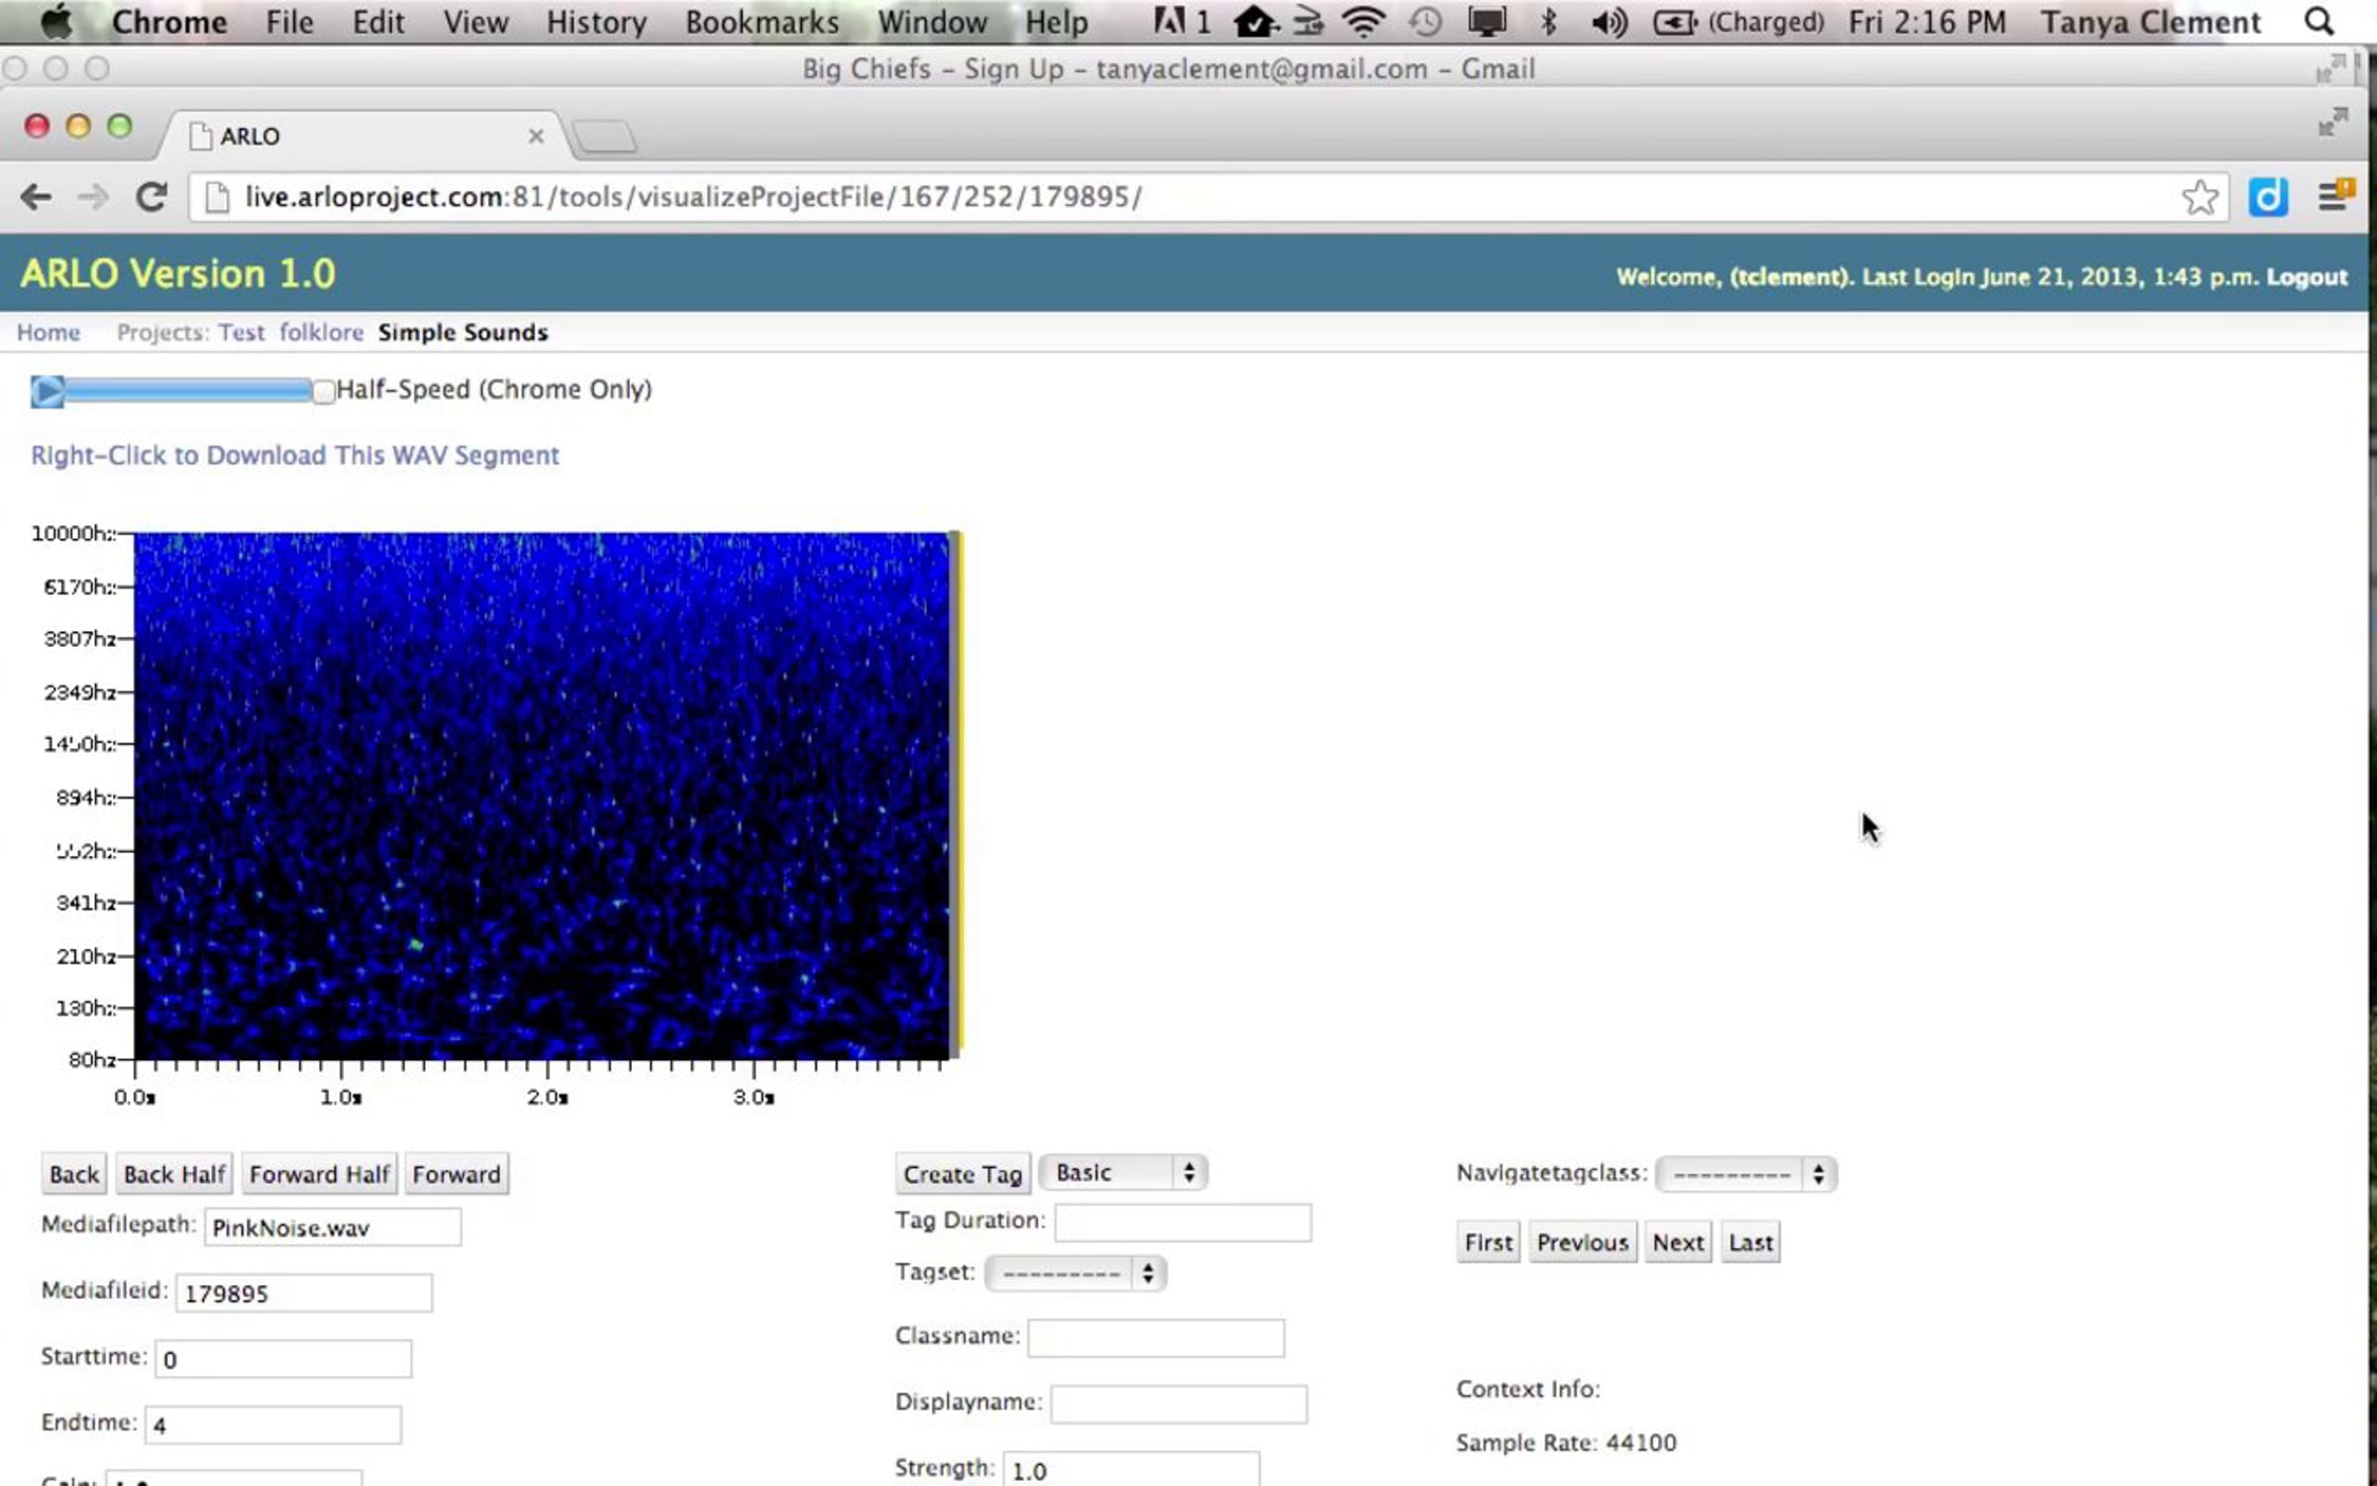Click the volume speaker menu bar icon
This screenshot has width=2377, height=1486.
click(x=1608, y=22)
